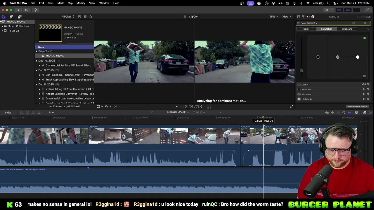Switch to the audio inspector speaker icon

[308, 17]
